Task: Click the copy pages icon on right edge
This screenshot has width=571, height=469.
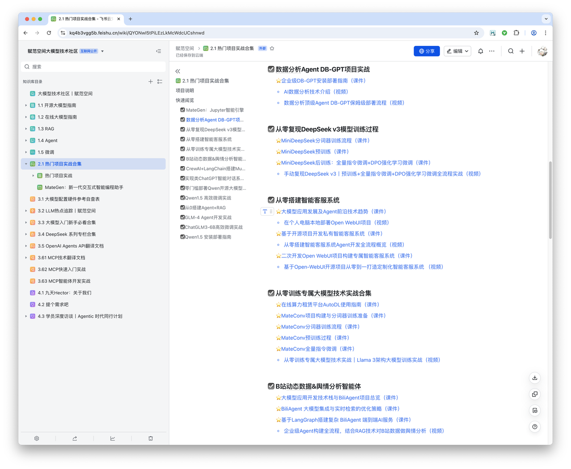Action: (x=535, y=394)
